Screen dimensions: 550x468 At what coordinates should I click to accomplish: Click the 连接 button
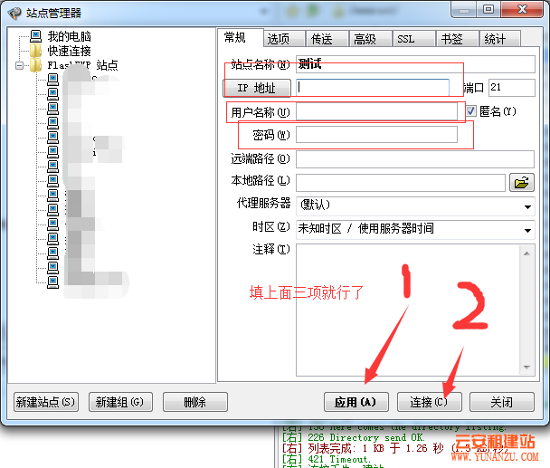pyautogui.click(x=430, y=402)
